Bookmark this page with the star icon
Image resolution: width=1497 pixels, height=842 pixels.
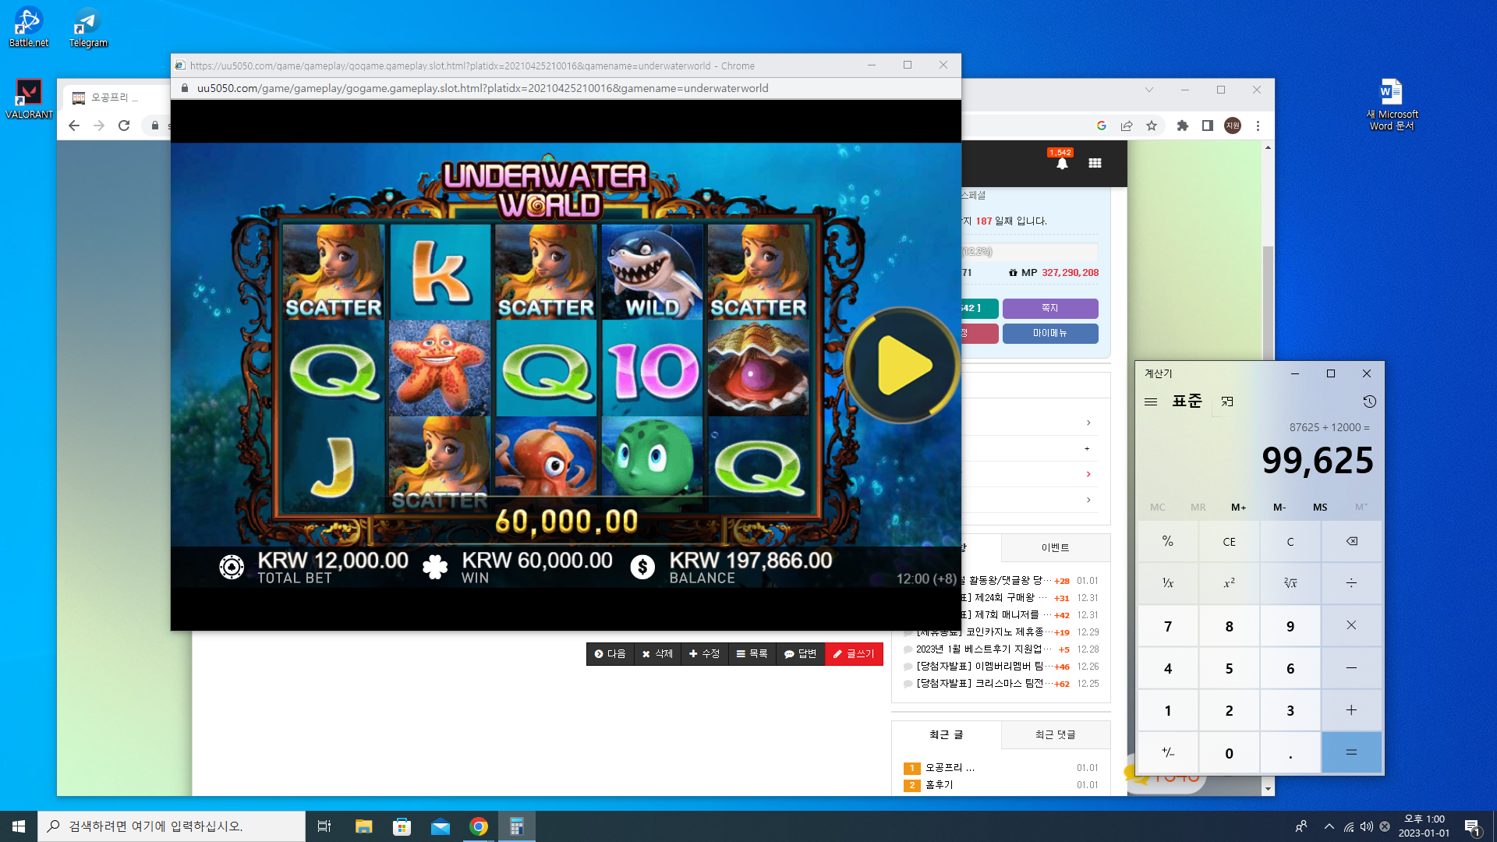(1152, 126)
